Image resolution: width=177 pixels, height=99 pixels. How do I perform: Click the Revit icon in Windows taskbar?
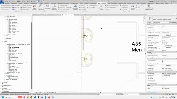click(x=45, y=97)
